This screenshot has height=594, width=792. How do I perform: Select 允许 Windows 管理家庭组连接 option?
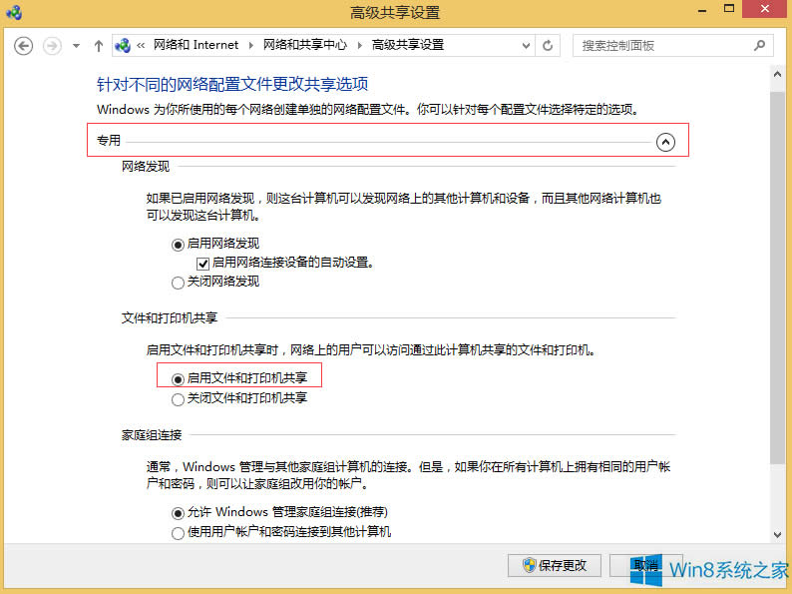tap(178, 513)
